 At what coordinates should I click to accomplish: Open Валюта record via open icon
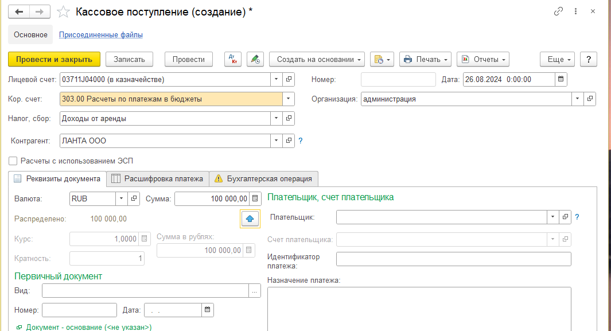click(x=134, y=198)
